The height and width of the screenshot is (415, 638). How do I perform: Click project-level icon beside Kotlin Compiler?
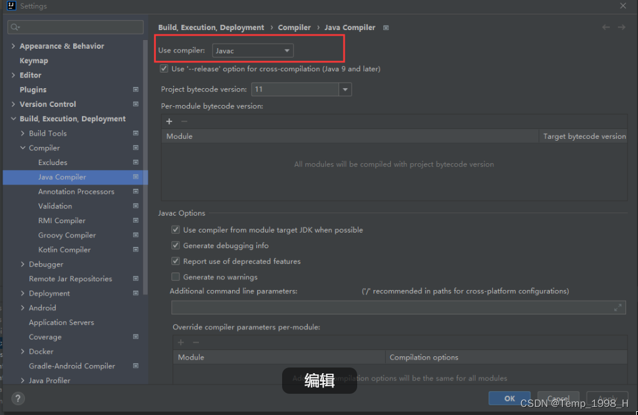click(136, 249)
